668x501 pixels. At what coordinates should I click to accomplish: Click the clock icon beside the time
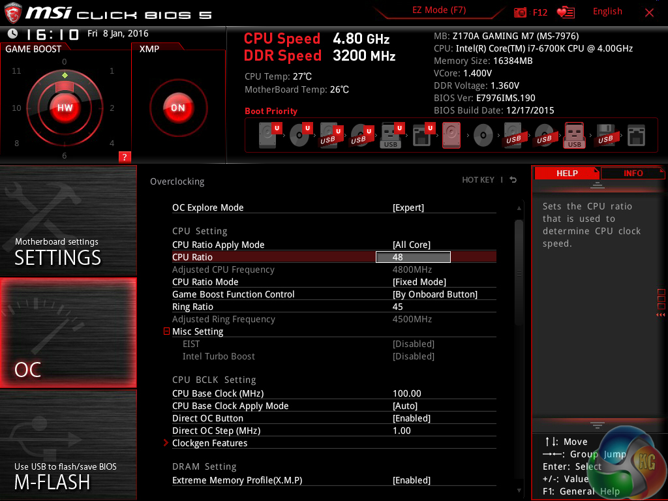click(x=13, y=34)
